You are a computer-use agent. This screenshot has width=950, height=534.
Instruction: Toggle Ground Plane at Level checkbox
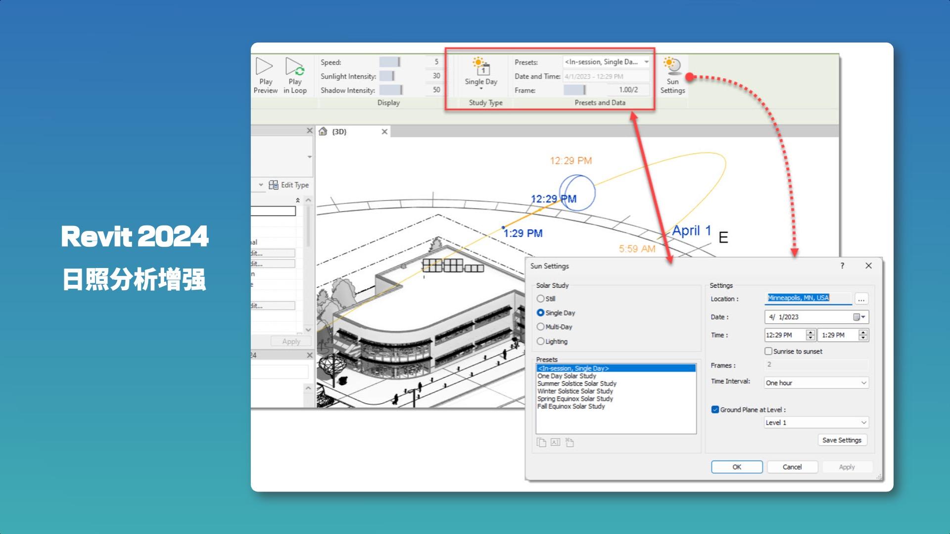click(715, 409)
